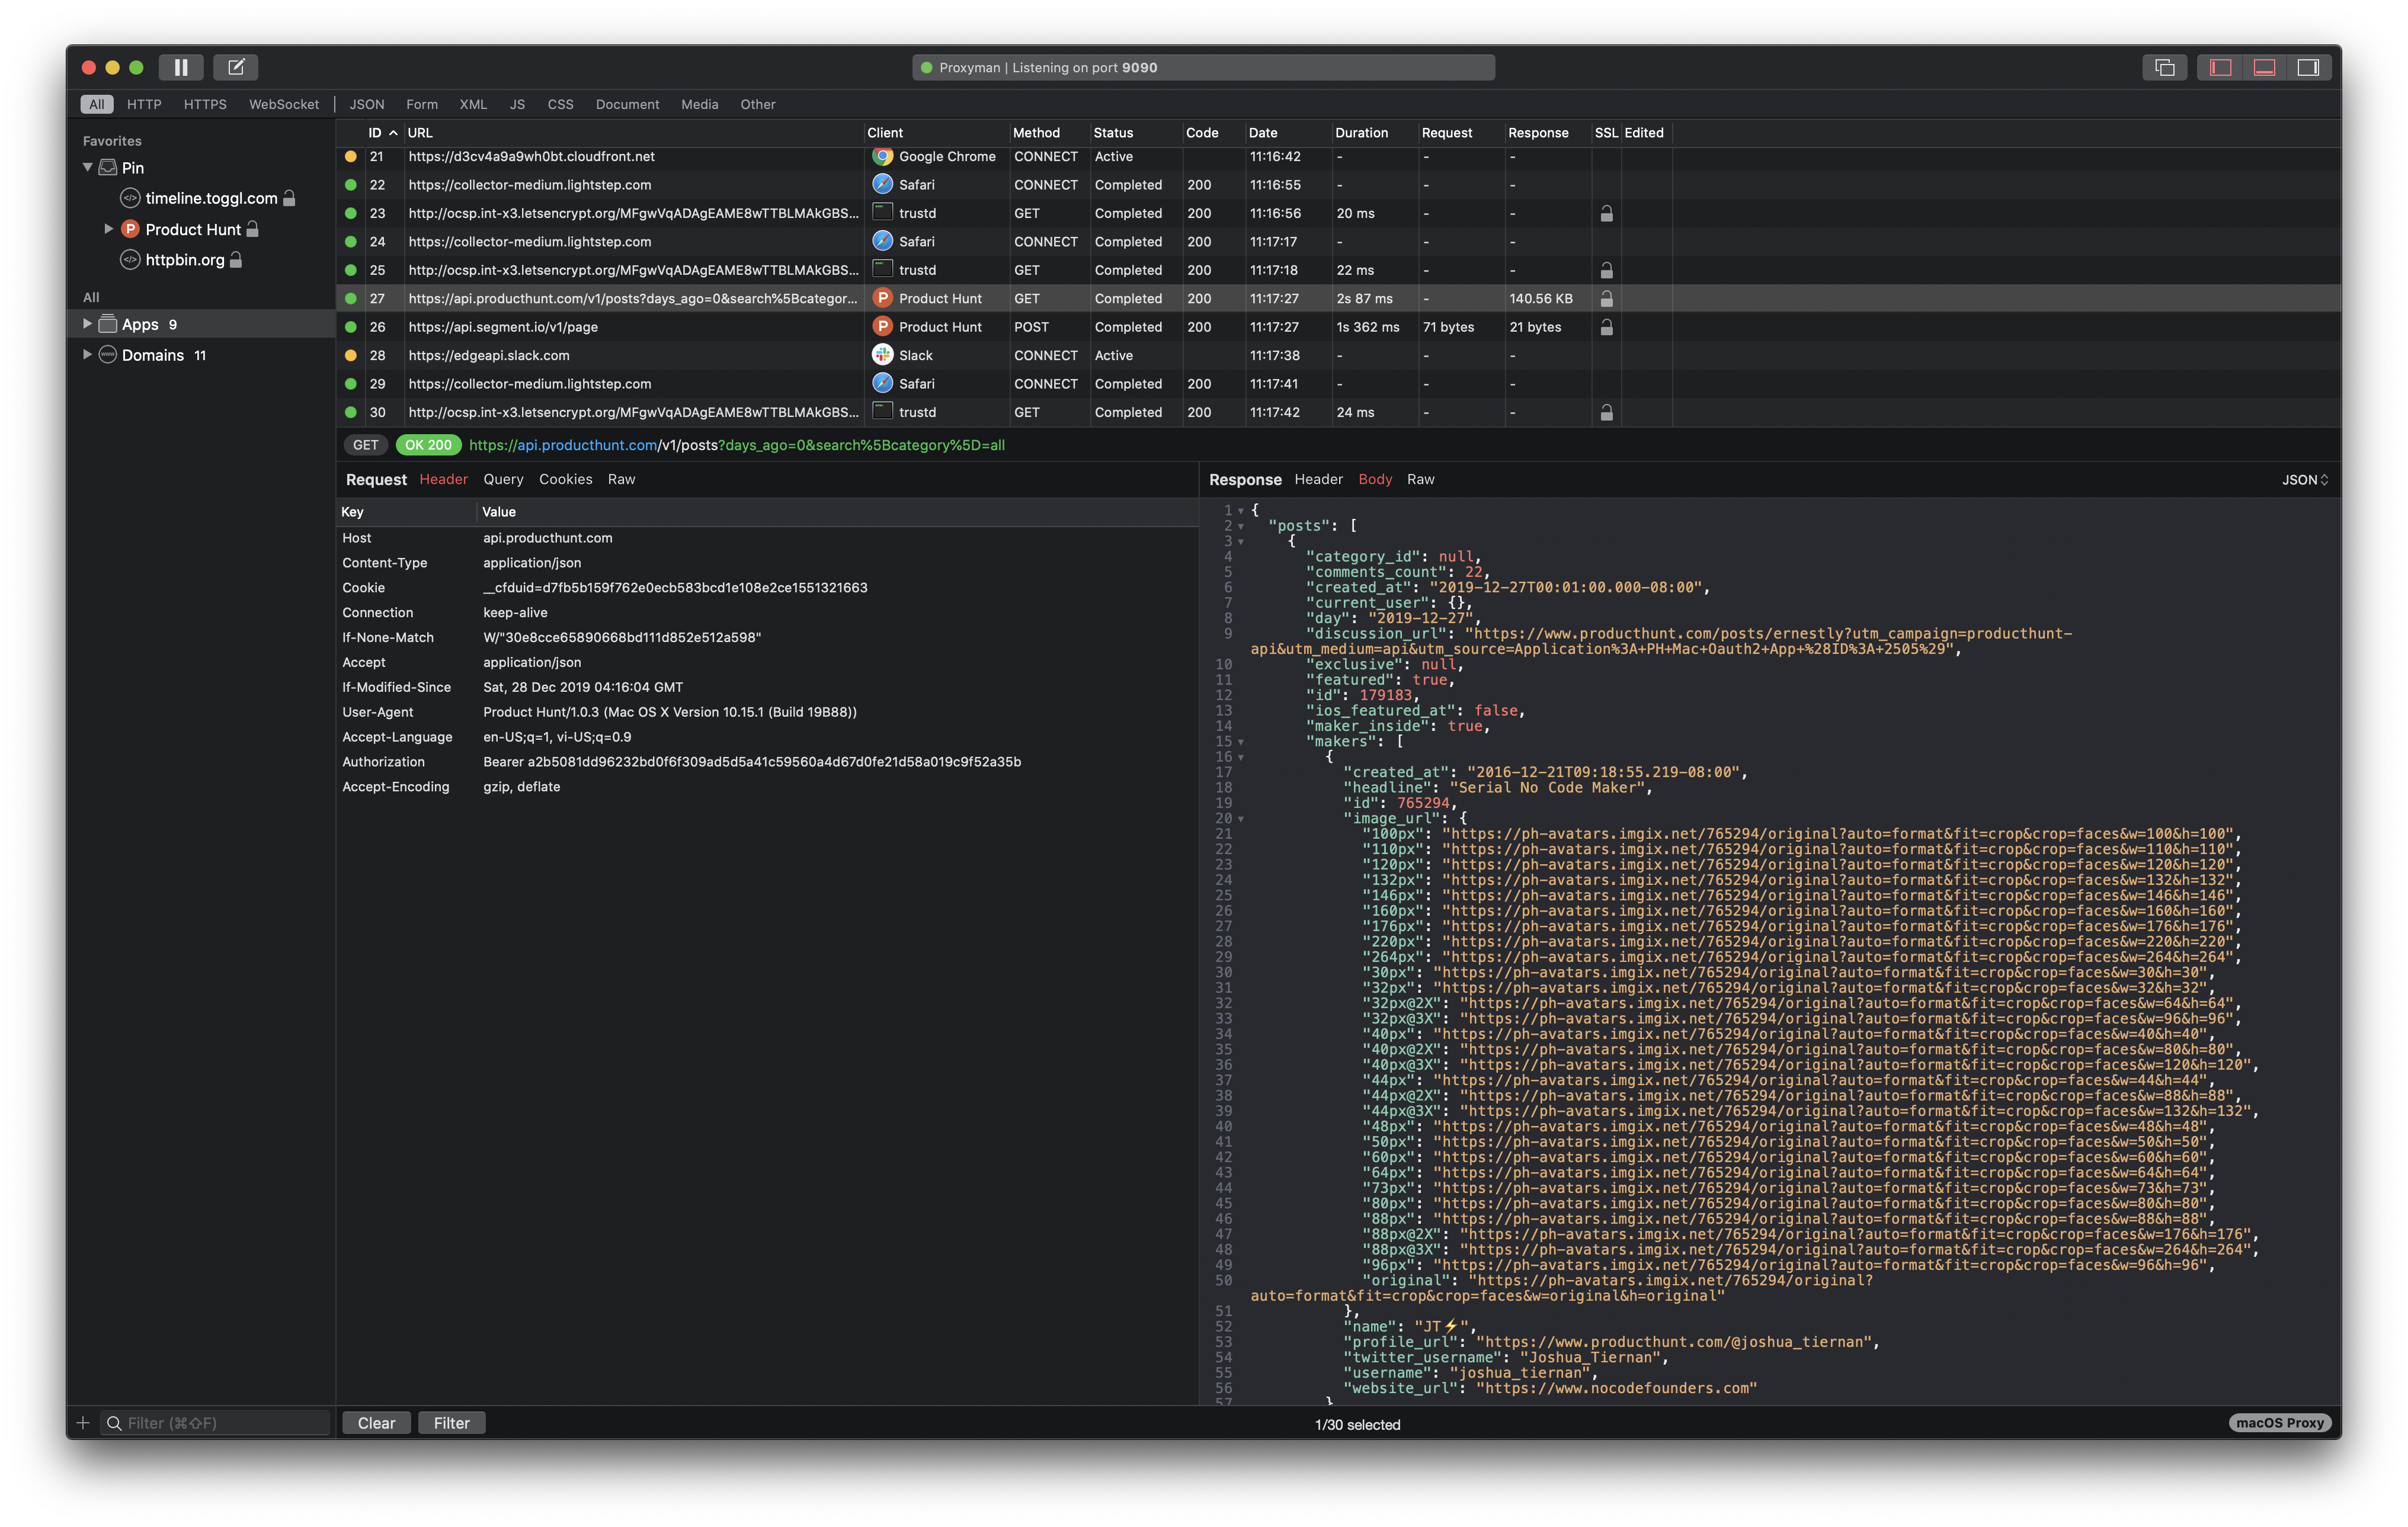Switch to the WebSocket filter tab

284,104
